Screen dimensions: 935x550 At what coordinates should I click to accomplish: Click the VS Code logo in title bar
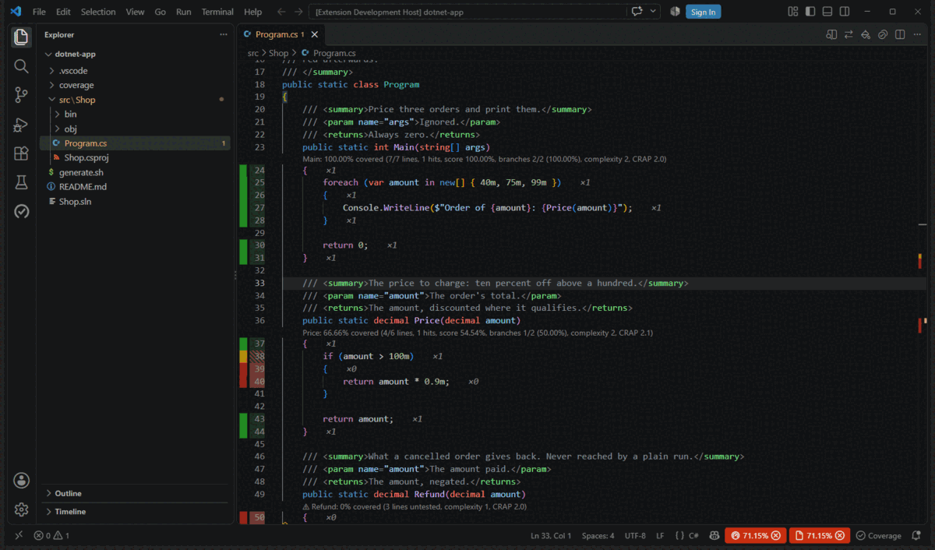tap(15, 12)
